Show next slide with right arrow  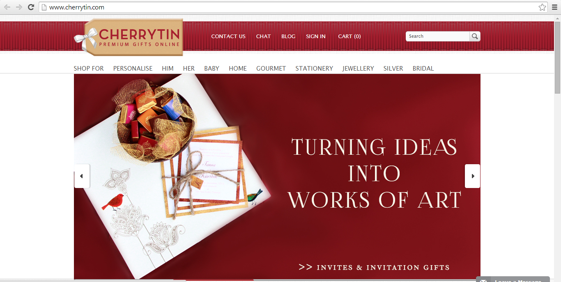pyautogui.click(x=472, y=176)
